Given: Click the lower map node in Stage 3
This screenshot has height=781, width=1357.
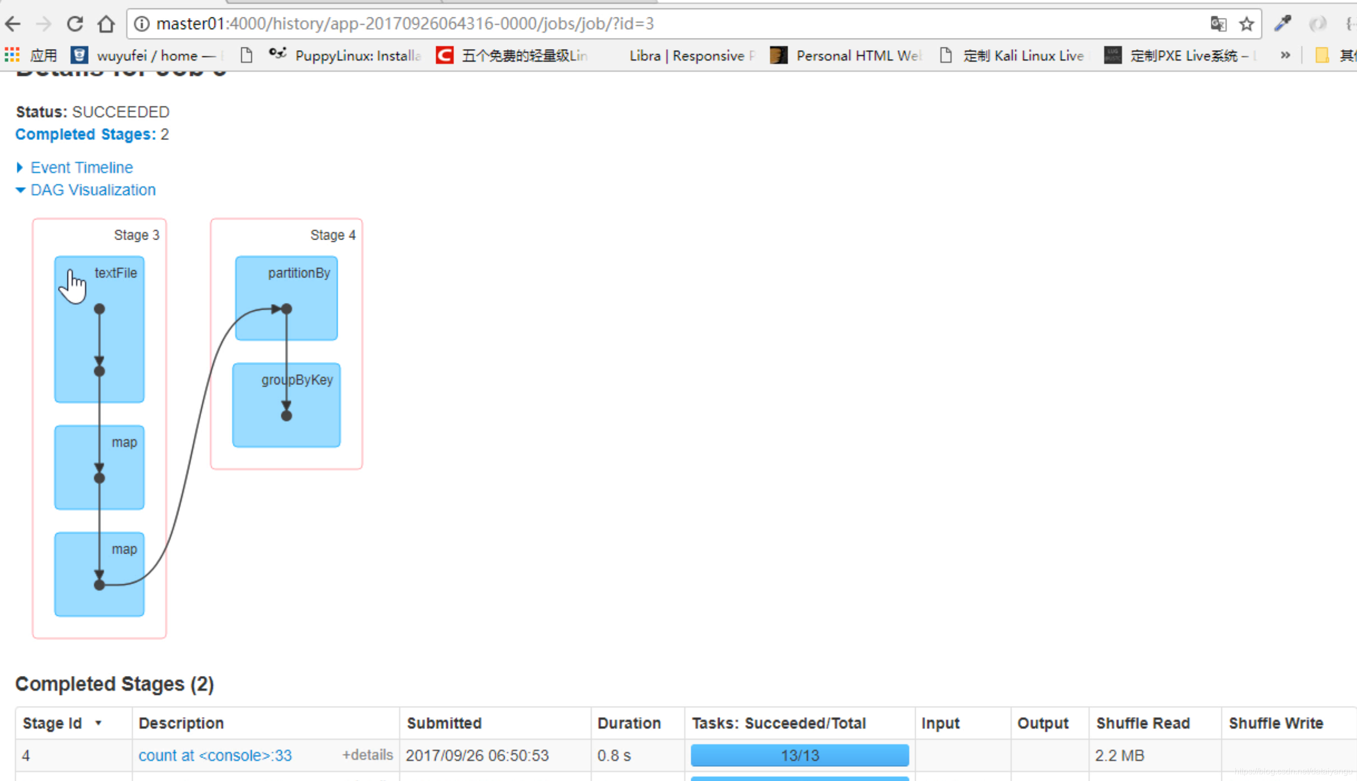Looking at the screenshot, I should tap(99, 574).
